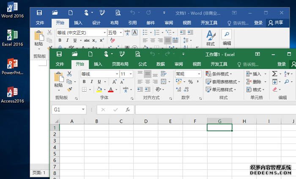Switch to Excel Data tab
Image resolution: width=296 pixels, height=179 pixels.
coord(161,64)
